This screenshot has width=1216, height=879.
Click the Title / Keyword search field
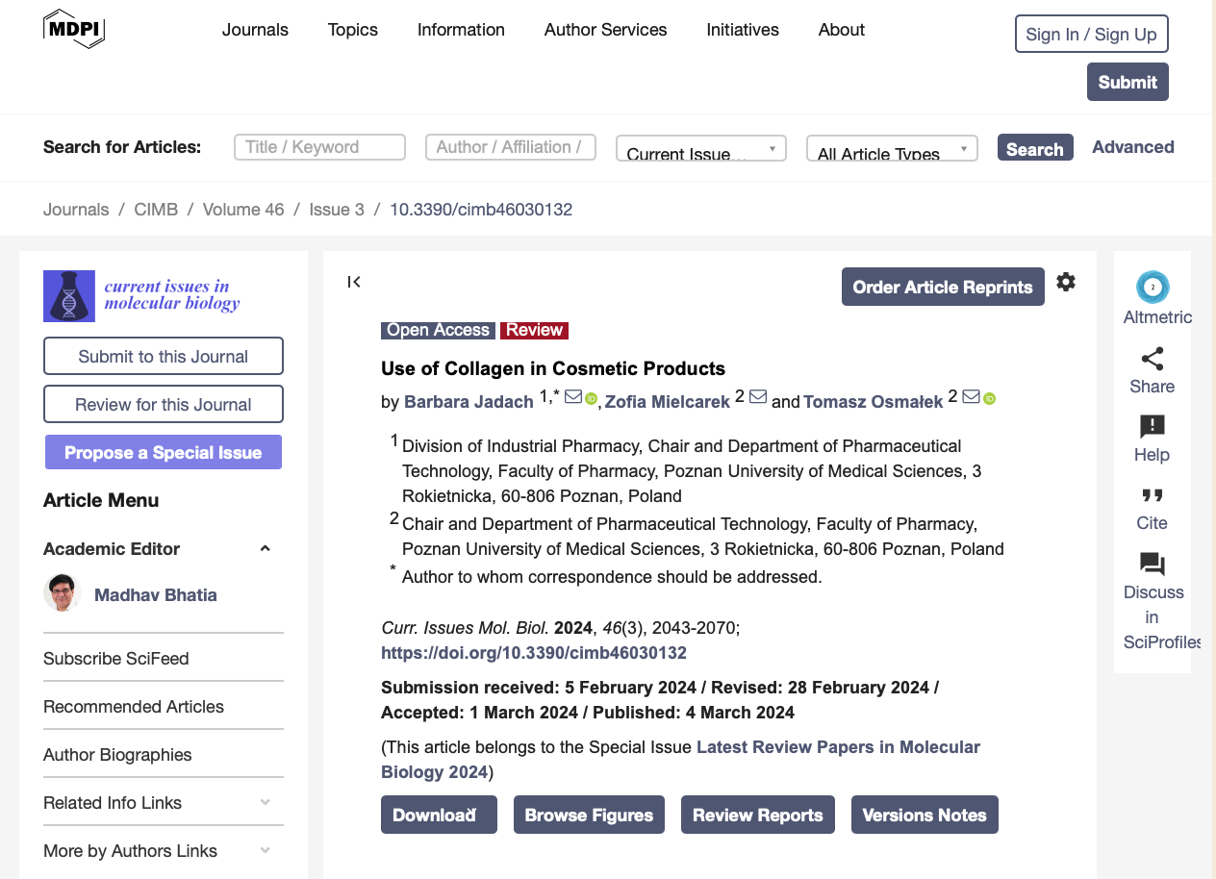(319, 147)
